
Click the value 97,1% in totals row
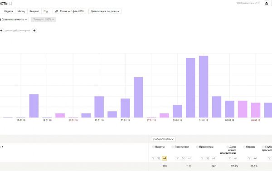click(x=234, y=166)
